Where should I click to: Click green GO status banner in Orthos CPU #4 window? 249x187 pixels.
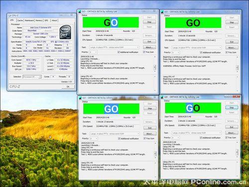[x=111, y=109]
